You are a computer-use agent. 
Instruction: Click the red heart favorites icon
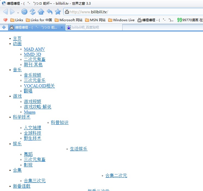(x=5, y=20)
